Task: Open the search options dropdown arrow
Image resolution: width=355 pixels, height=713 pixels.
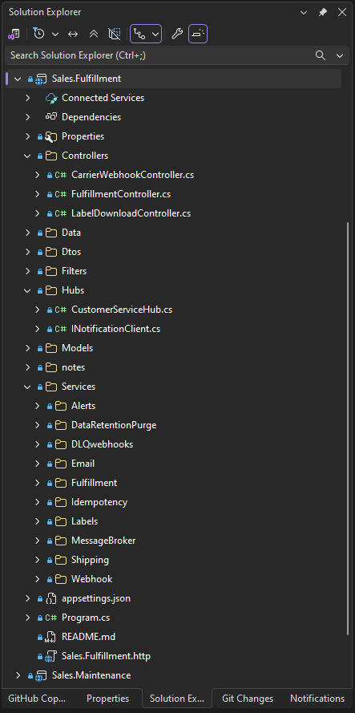Action: pyautogui.click(x=340, y=55)
